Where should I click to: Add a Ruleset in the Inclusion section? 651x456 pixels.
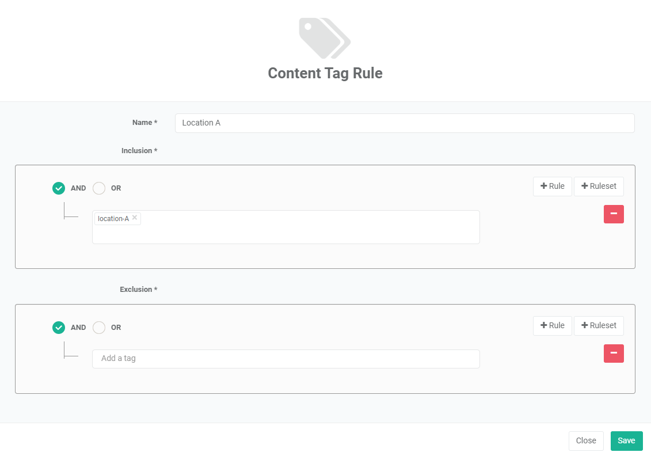(599, 187)
